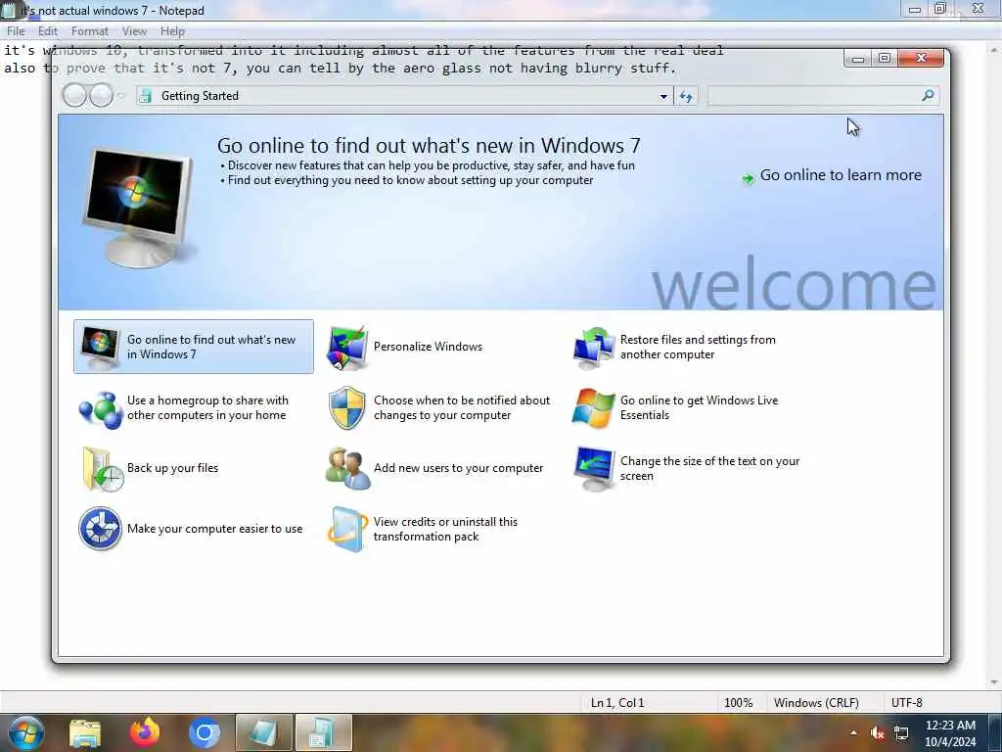The height and width of the screenshot is (752, 1002).
Task: Open the Start menu orb
Action: pos(26,732)
